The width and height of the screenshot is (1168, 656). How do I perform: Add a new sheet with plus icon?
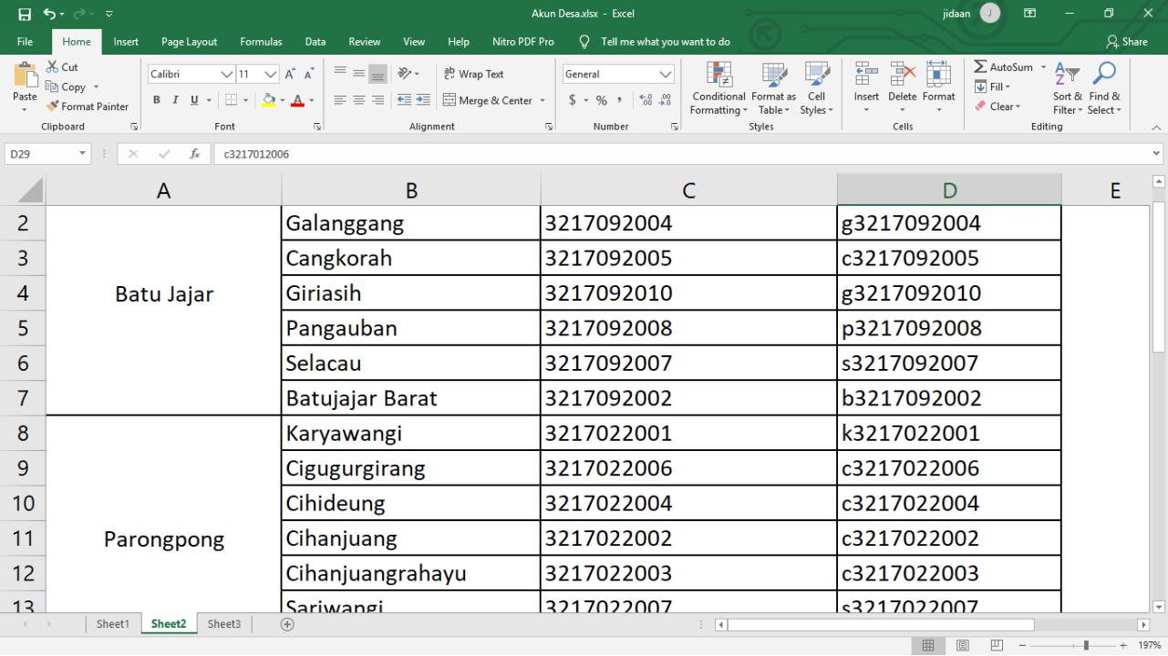tap(287, 624)
